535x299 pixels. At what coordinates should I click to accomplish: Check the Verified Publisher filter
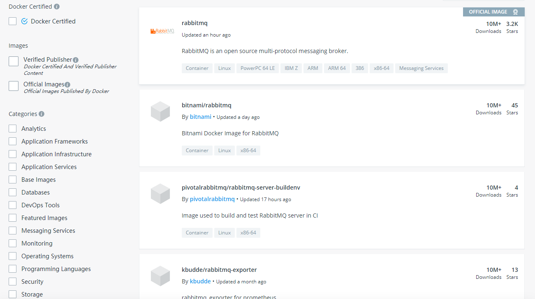pyautogui.click(x=14, y=61)
